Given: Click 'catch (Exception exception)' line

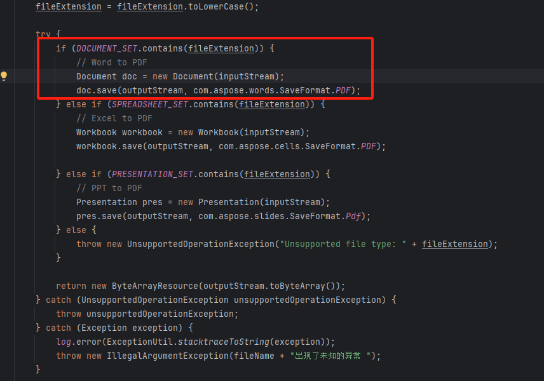Looking at the screenshot, I should pos(114,328).
